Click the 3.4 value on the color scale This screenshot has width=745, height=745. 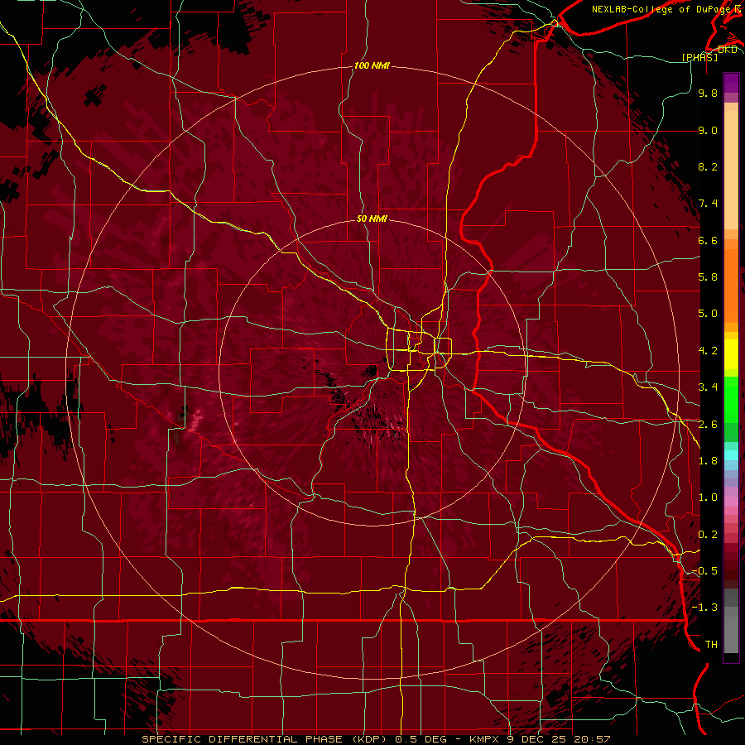click(x=708, y=387)
